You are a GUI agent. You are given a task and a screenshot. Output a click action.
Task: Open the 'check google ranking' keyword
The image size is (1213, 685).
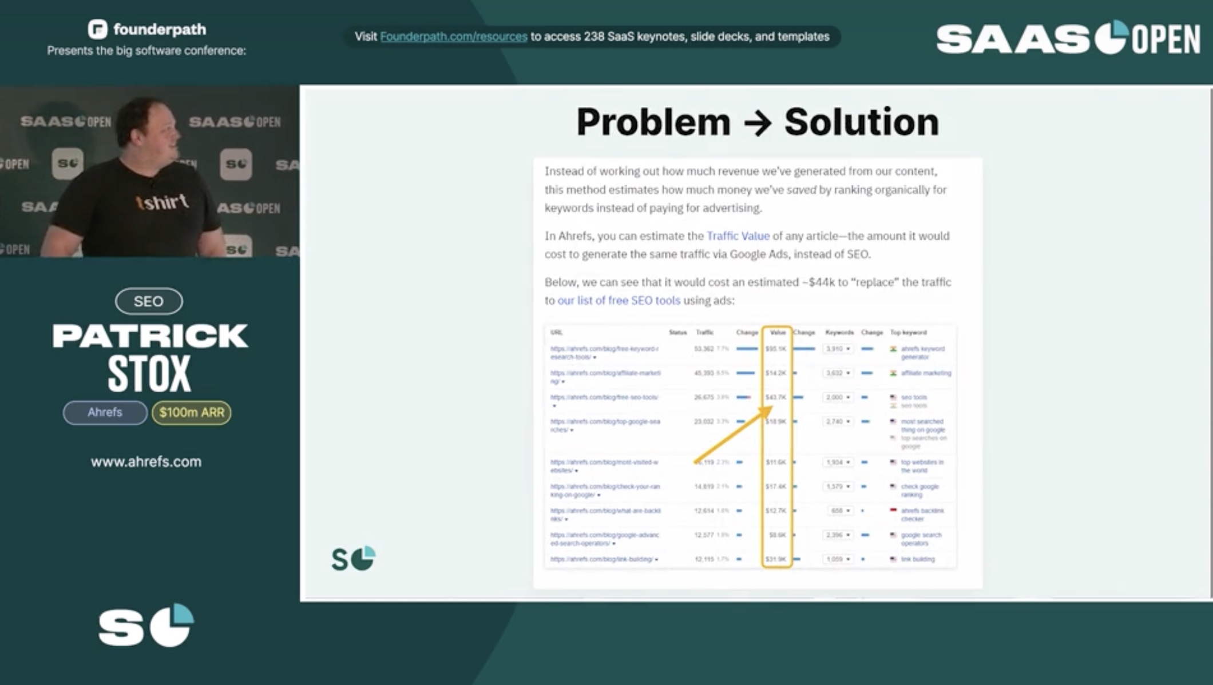(919, 491)
